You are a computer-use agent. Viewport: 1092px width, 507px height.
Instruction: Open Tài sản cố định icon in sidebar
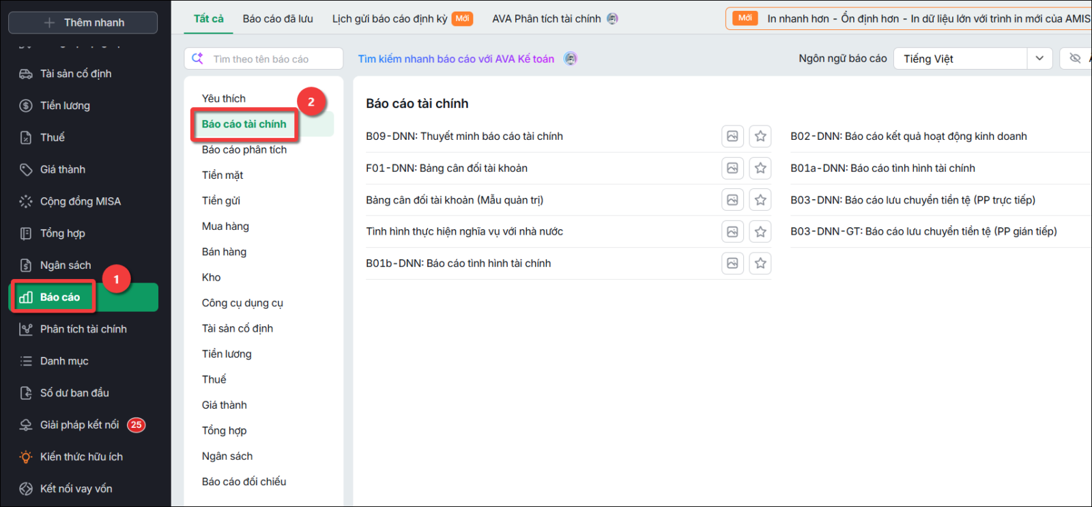click(26, 74)
